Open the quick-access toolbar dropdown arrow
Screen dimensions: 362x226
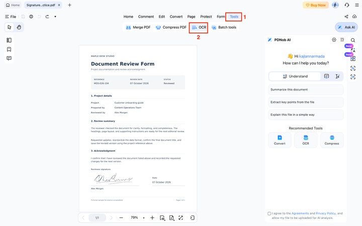55,17
